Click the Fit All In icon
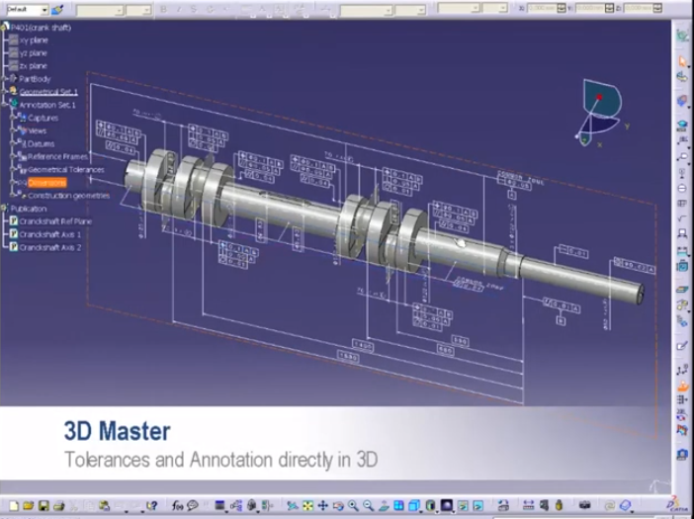The image size is (694, 519). coord(307,505)
